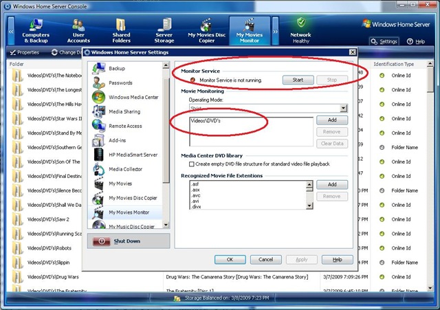This screenshot has width=440, height=310.
Task: Select the .avi extension entry
Action: 195,201
